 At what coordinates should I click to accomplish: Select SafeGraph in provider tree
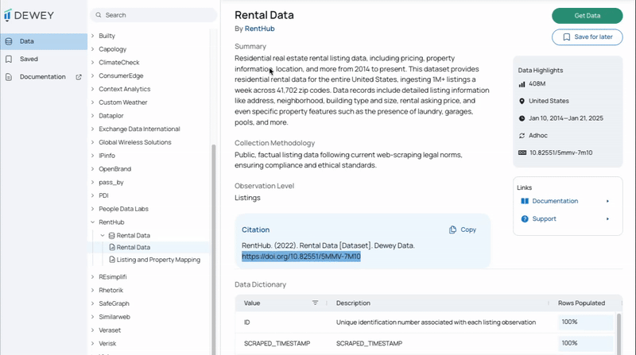114,303
